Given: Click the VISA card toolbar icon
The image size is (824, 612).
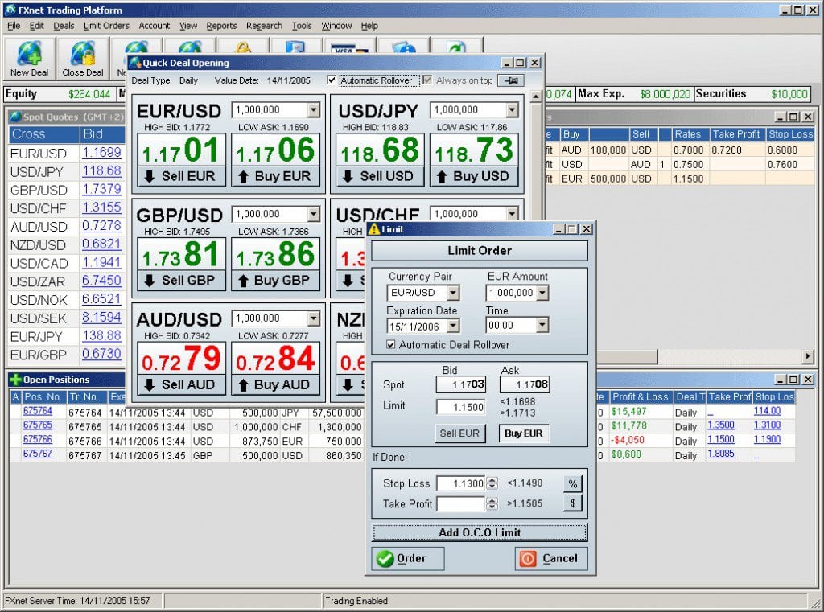Looking at the screenshot, I should (349, 47).
